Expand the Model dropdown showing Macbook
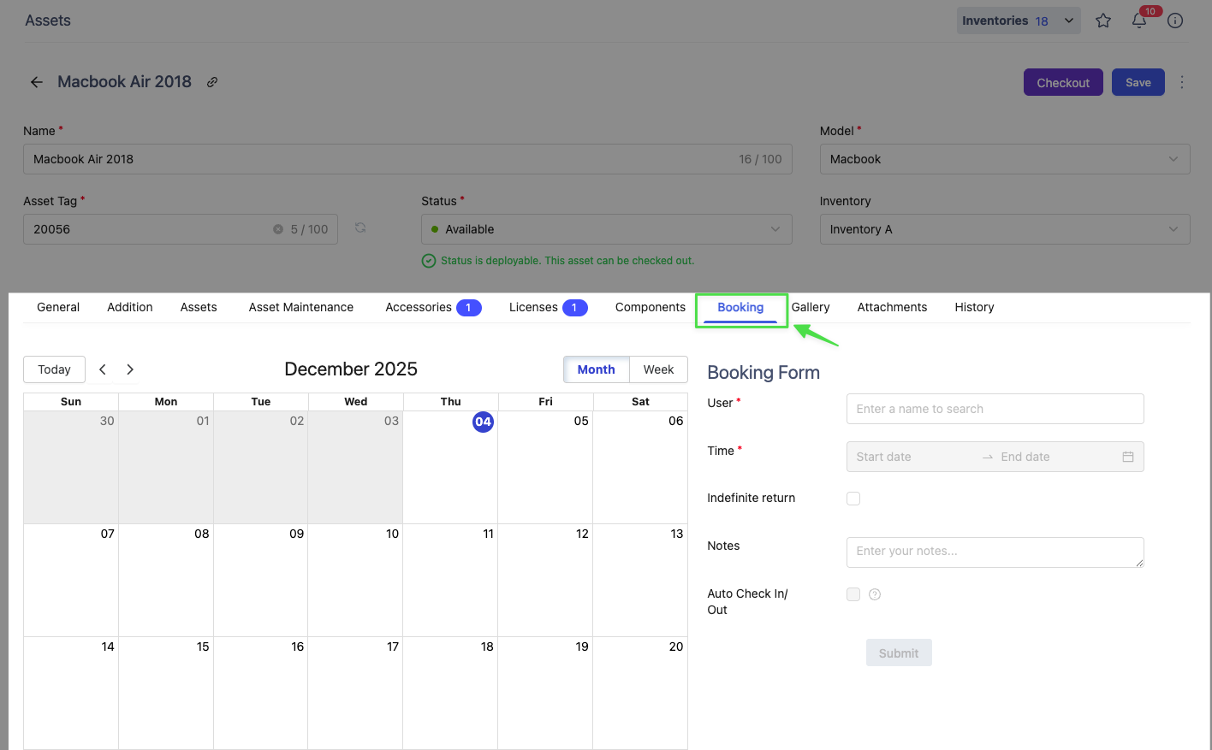Screen dimensions: 1212x750 point(1004,159)
